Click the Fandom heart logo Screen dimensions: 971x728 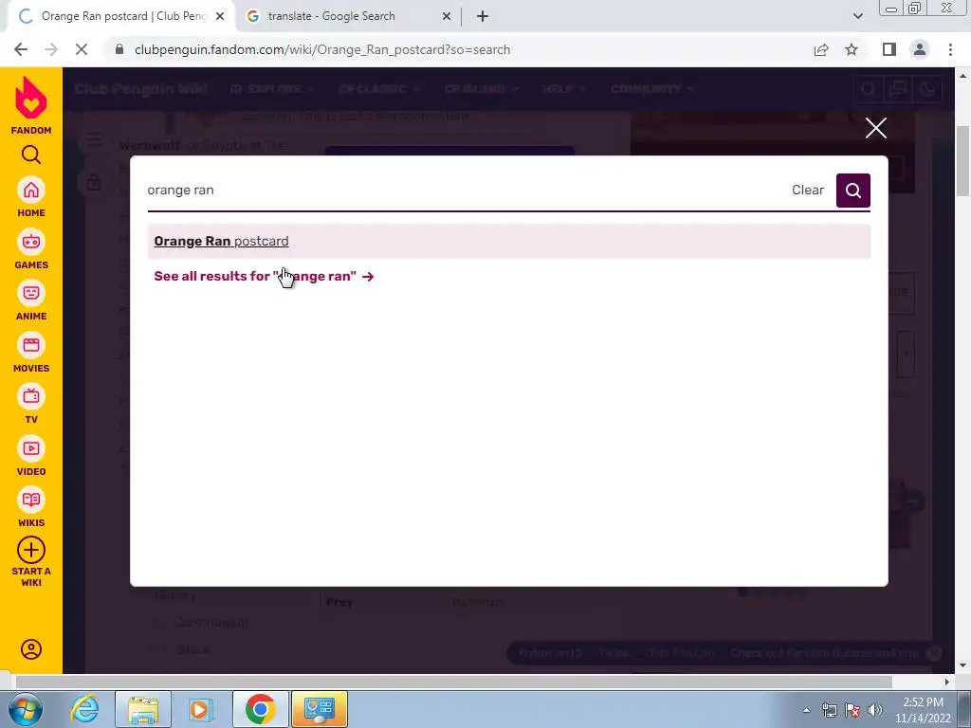click(x=31, y=98)
